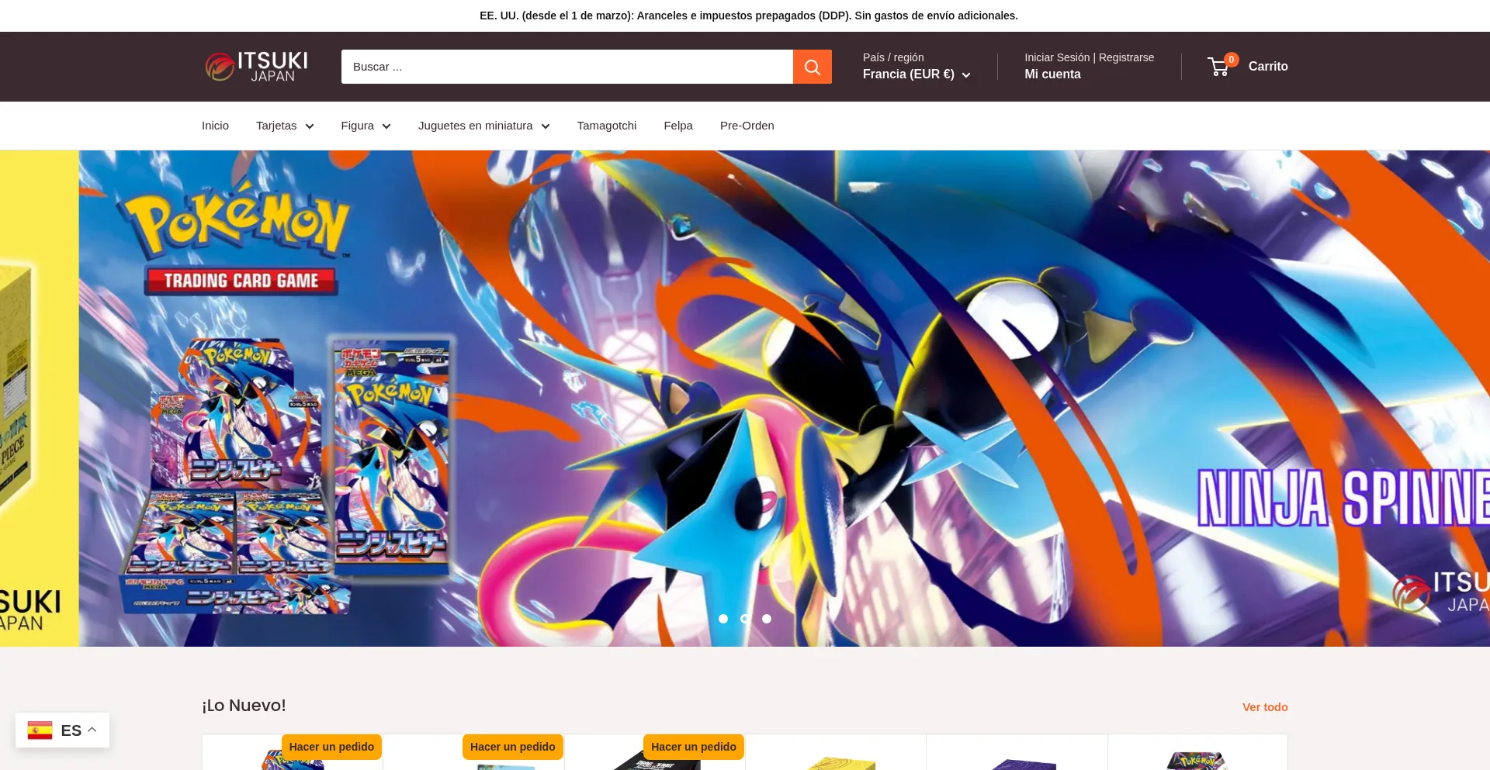
Task: Open Mi cuenta
Action: [1052, 74]
